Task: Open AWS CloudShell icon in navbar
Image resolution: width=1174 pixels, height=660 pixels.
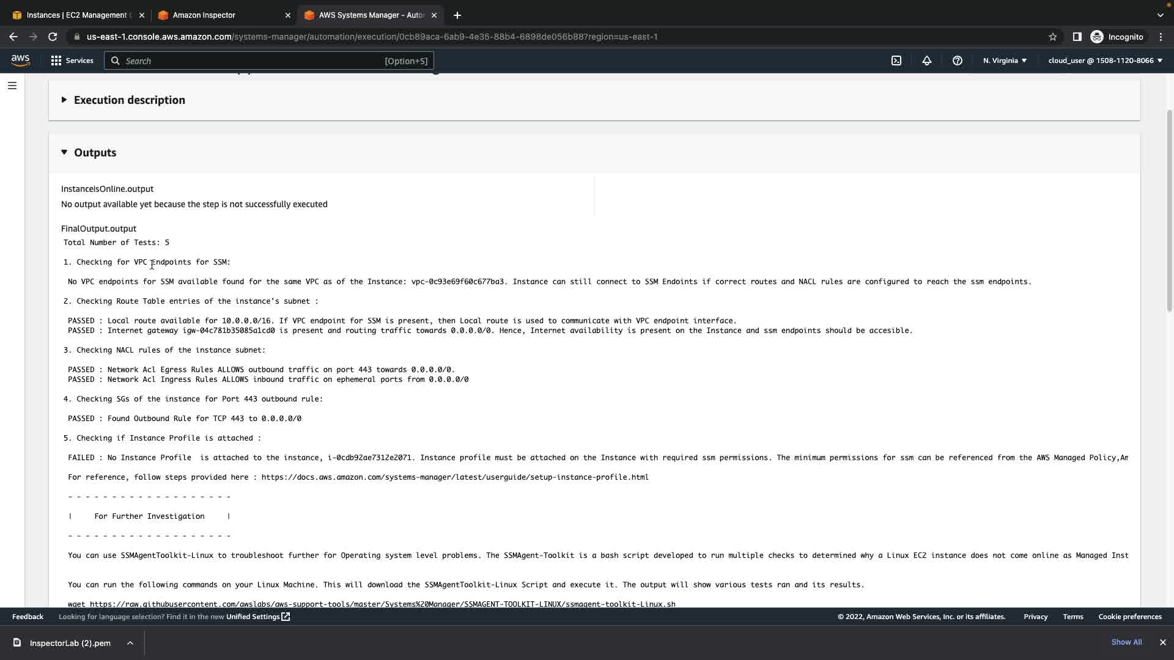Action: tap(896, 61)
